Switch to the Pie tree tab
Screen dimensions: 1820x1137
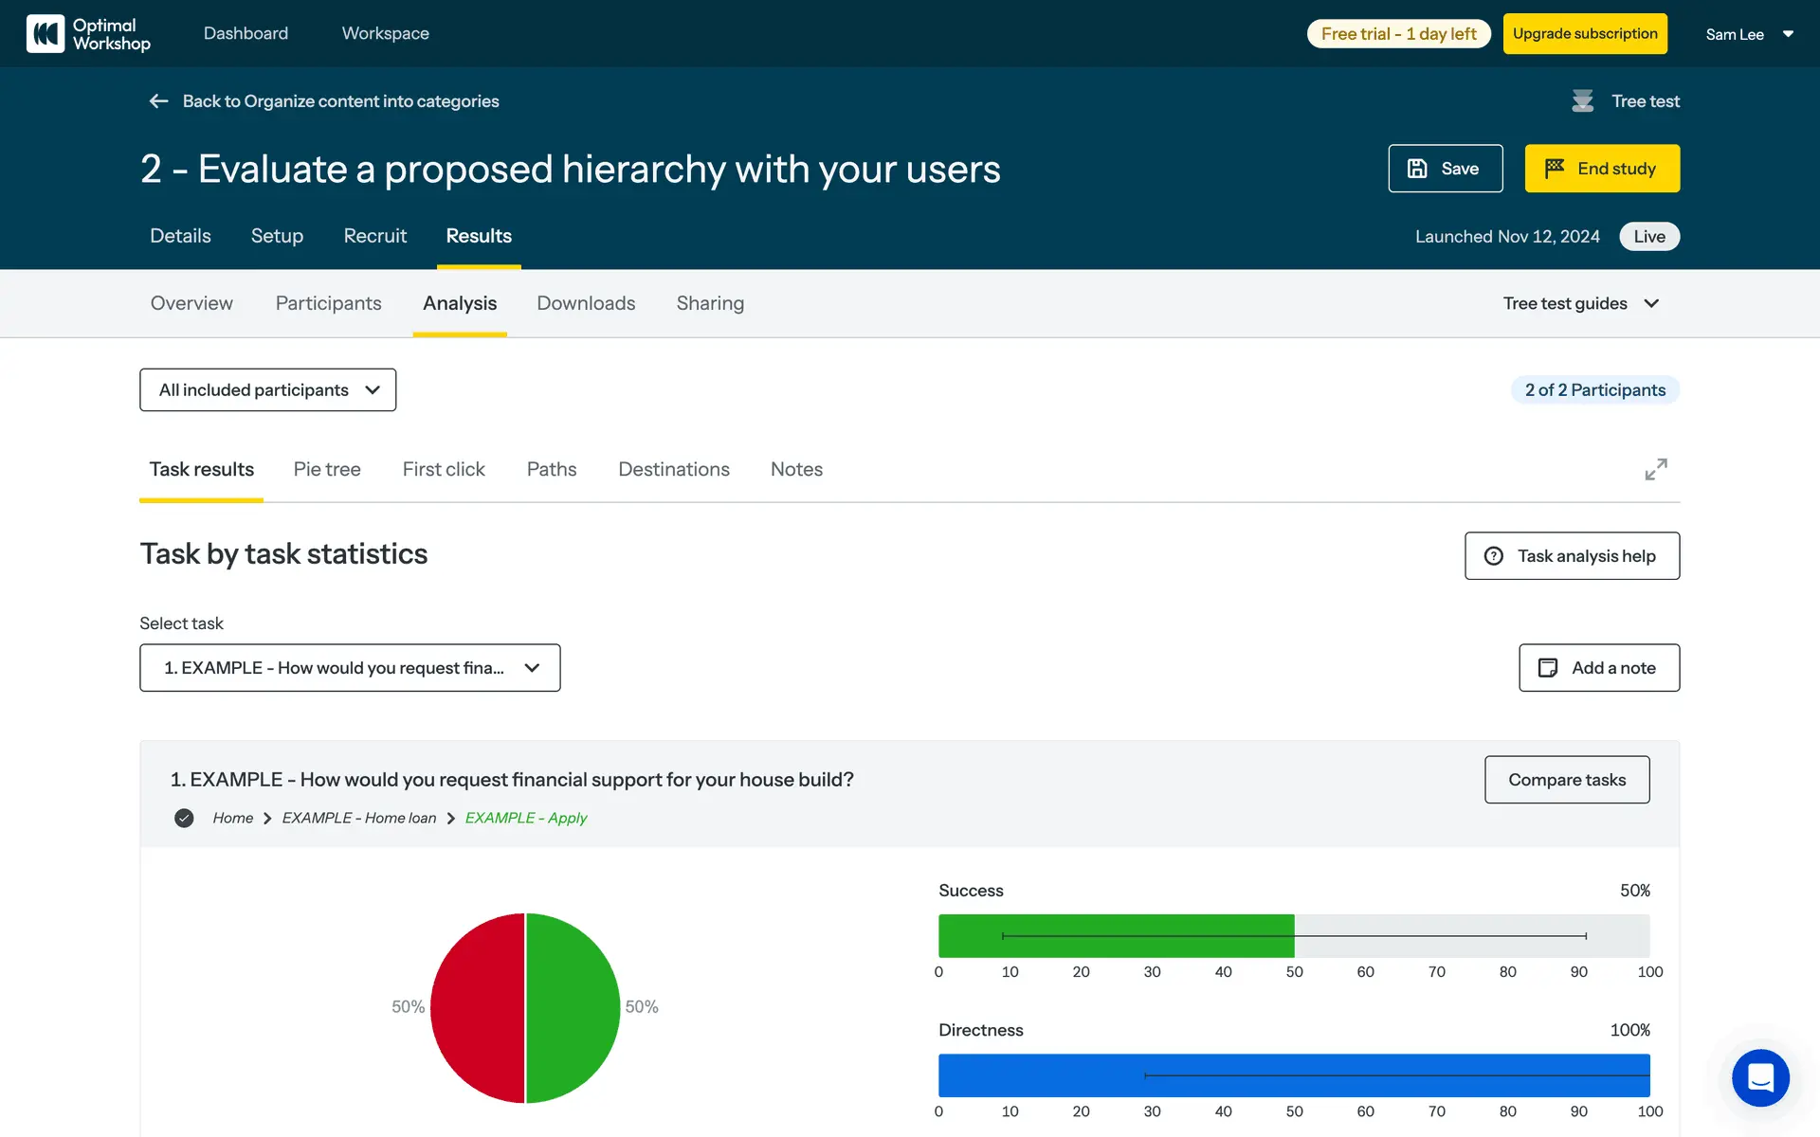coord(327,470)
